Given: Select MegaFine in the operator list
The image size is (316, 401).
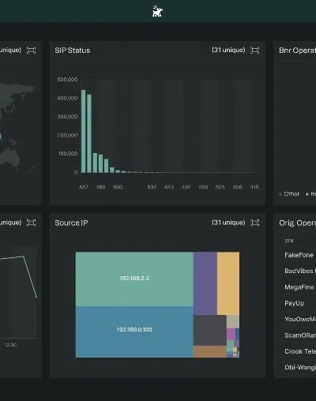Looking at the screenshot, I should 299,287.
